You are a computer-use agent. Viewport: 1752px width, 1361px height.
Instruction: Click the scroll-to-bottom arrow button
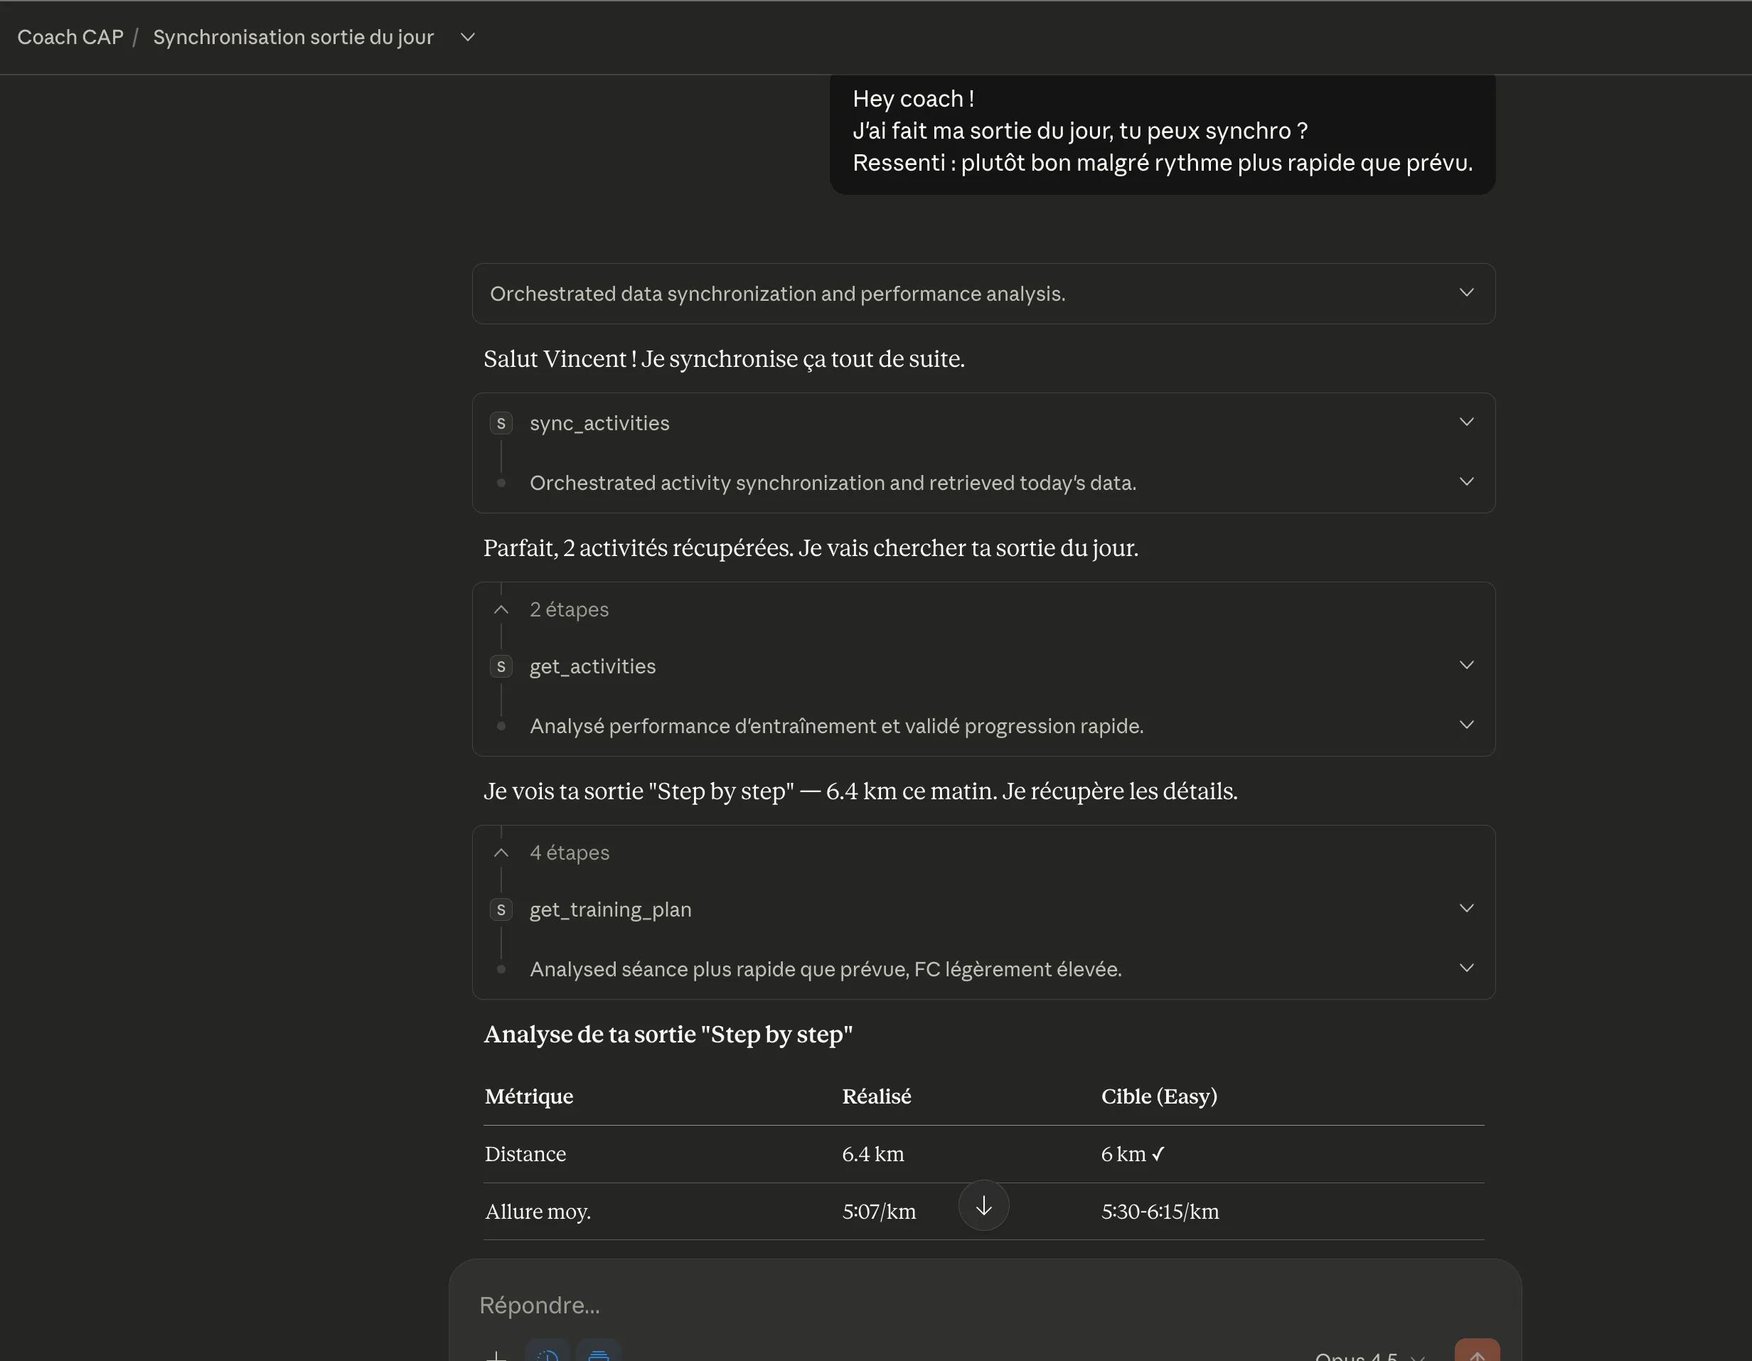pyautogui.click(x=983, y=1205)
